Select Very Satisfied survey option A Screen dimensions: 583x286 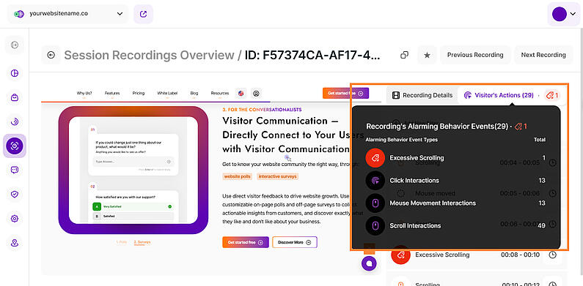point(133,206)
